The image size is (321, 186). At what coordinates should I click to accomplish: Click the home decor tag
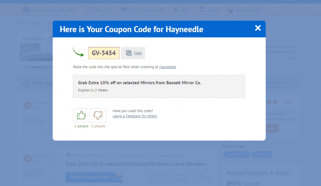point(237,154)
